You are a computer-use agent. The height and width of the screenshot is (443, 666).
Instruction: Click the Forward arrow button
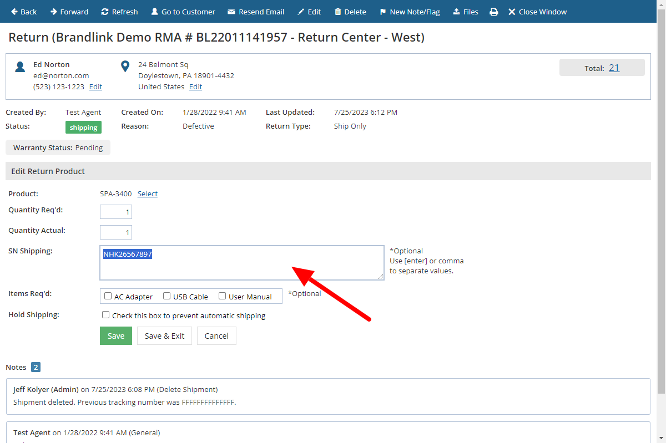(54, 12)
